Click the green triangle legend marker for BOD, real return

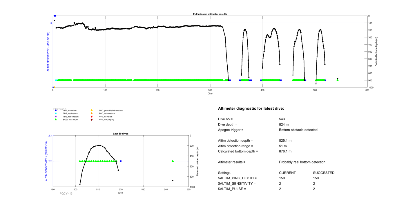[x=56, y=119]
